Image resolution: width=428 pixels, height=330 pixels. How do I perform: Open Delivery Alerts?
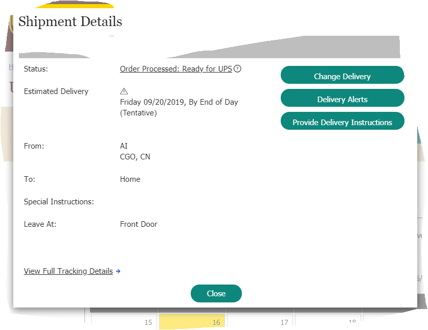tap(342, 98)
